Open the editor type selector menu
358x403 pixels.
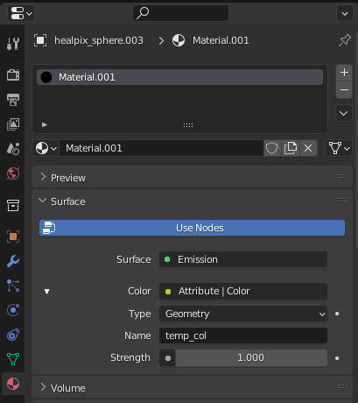(x=21, y=13)
